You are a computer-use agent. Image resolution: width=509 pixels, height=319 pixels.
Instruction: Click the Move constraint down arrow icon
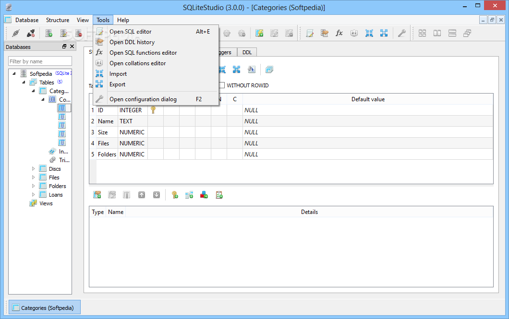click(157, 195)
